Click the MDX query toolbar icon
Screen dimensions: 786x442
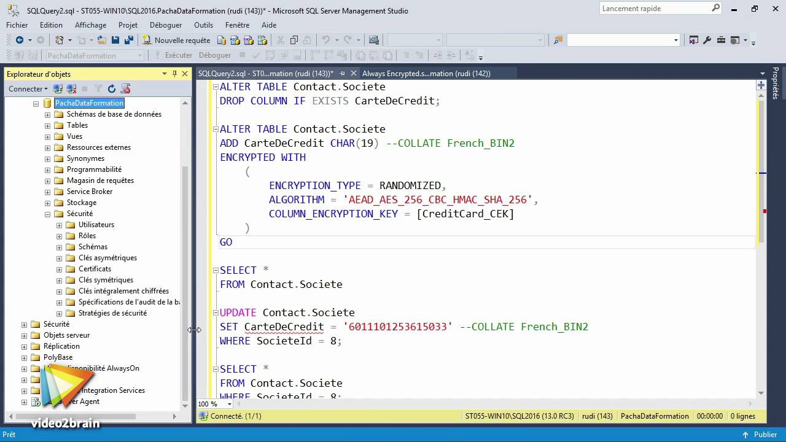pyautogui.click(x=235, y=40)
